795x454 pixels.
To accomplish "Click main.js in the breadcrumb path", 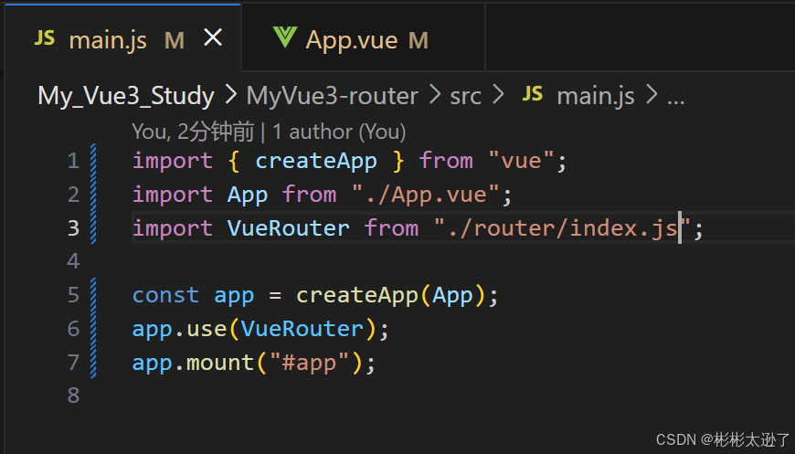I will pyautogui.click(x=595, y=96).
